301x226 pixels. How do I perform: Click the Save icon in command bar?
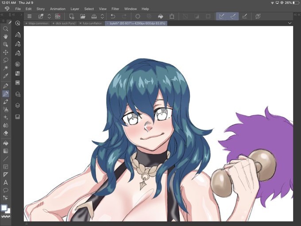coord(94,16)
